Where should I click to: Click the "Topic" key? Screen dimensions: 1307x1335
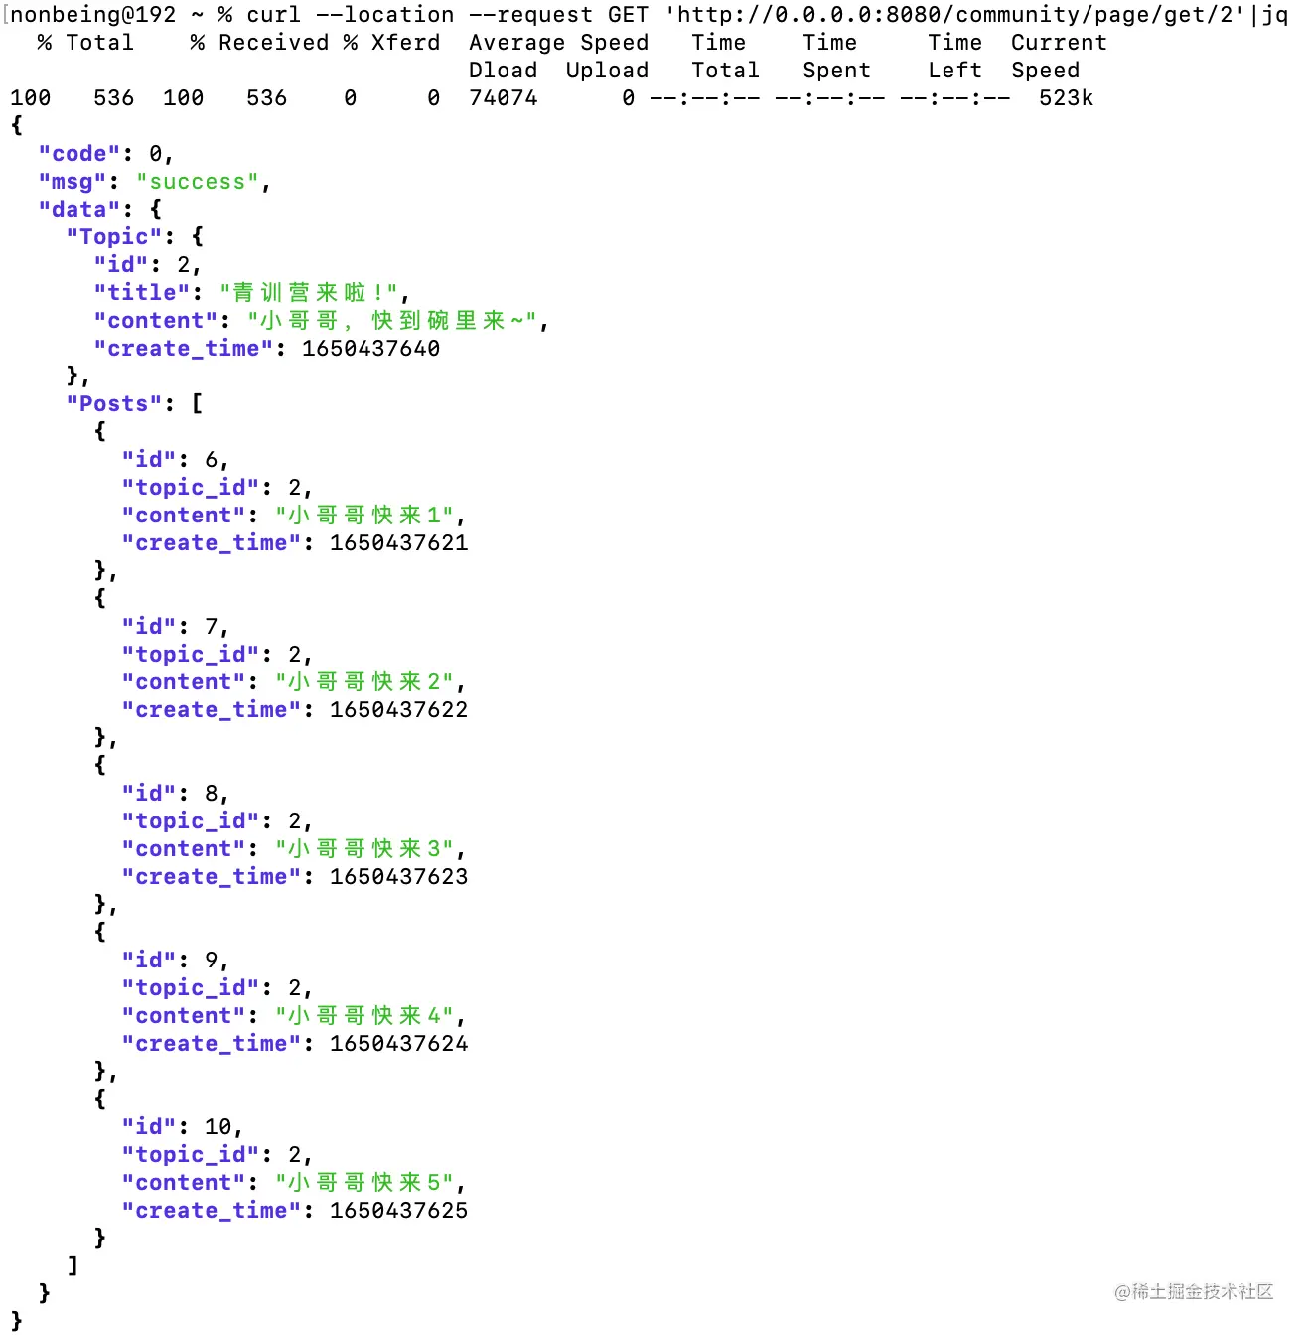tap(114, 237)
